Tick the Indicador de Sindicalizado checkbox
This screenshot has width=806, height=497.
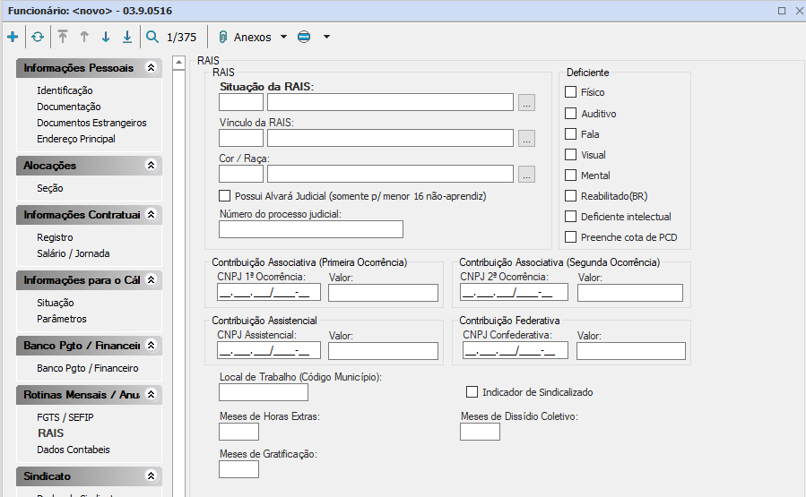coord(472,392)
